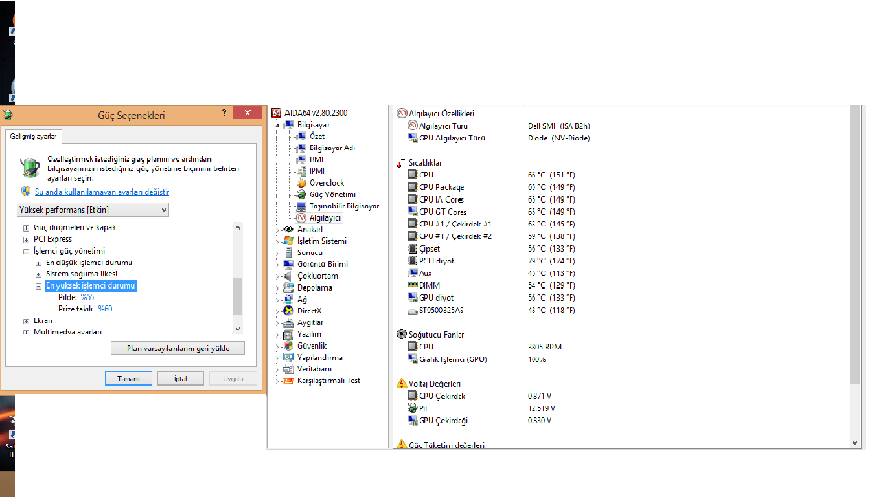Click the Depolama storage icon
The height and width of the screenshot is (497, 885).
[289, 288]
